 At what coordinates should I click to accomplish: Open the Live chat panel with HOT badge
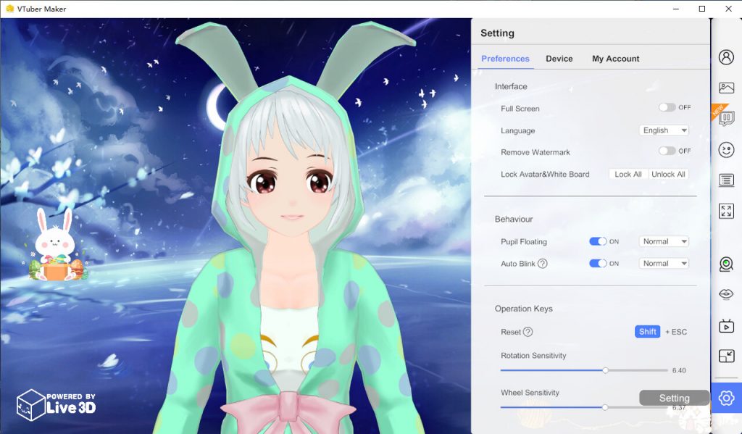[x=728, y=118]
